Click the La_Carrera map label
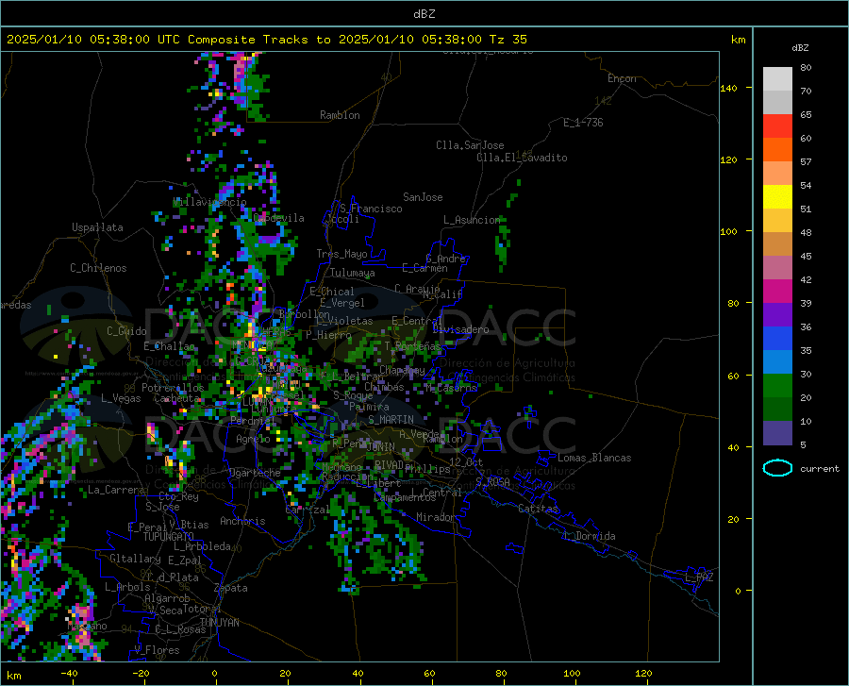 pos(116,490)
